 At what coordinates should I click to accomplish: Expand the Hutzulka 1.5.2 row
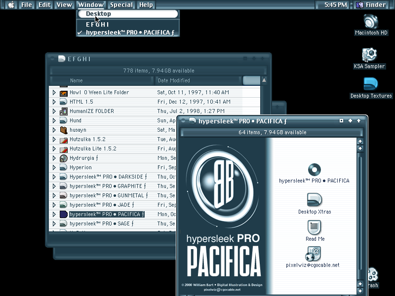[x=54, y=139]
